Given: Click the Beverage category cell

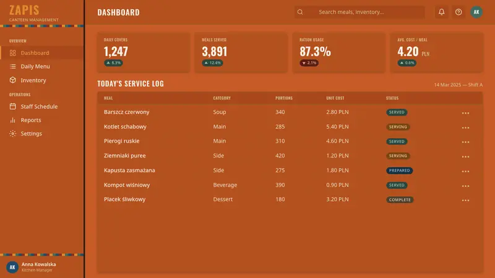Looking at the screenshot, I should click(225, 185).
